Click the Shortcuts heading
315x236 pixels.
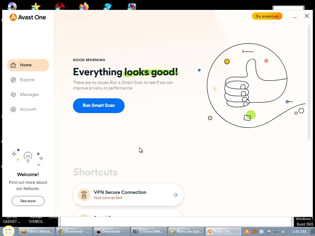coord(95,172)
